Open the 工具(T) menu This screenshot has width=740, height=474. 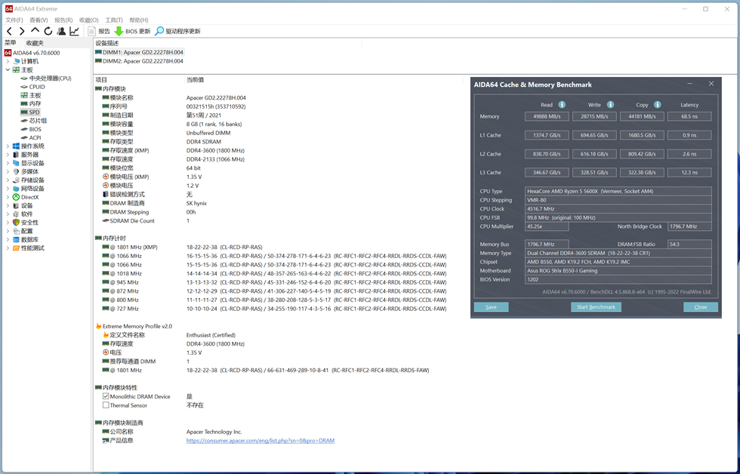tap(114, 20)
